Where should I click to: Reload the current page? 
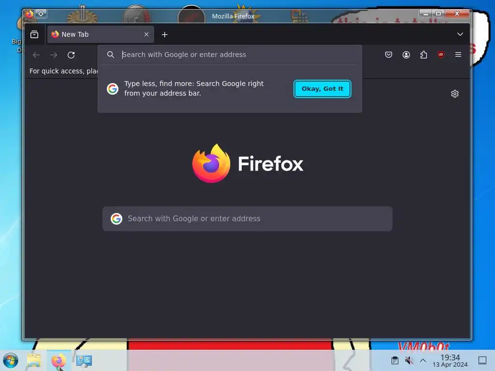(71, 55)
